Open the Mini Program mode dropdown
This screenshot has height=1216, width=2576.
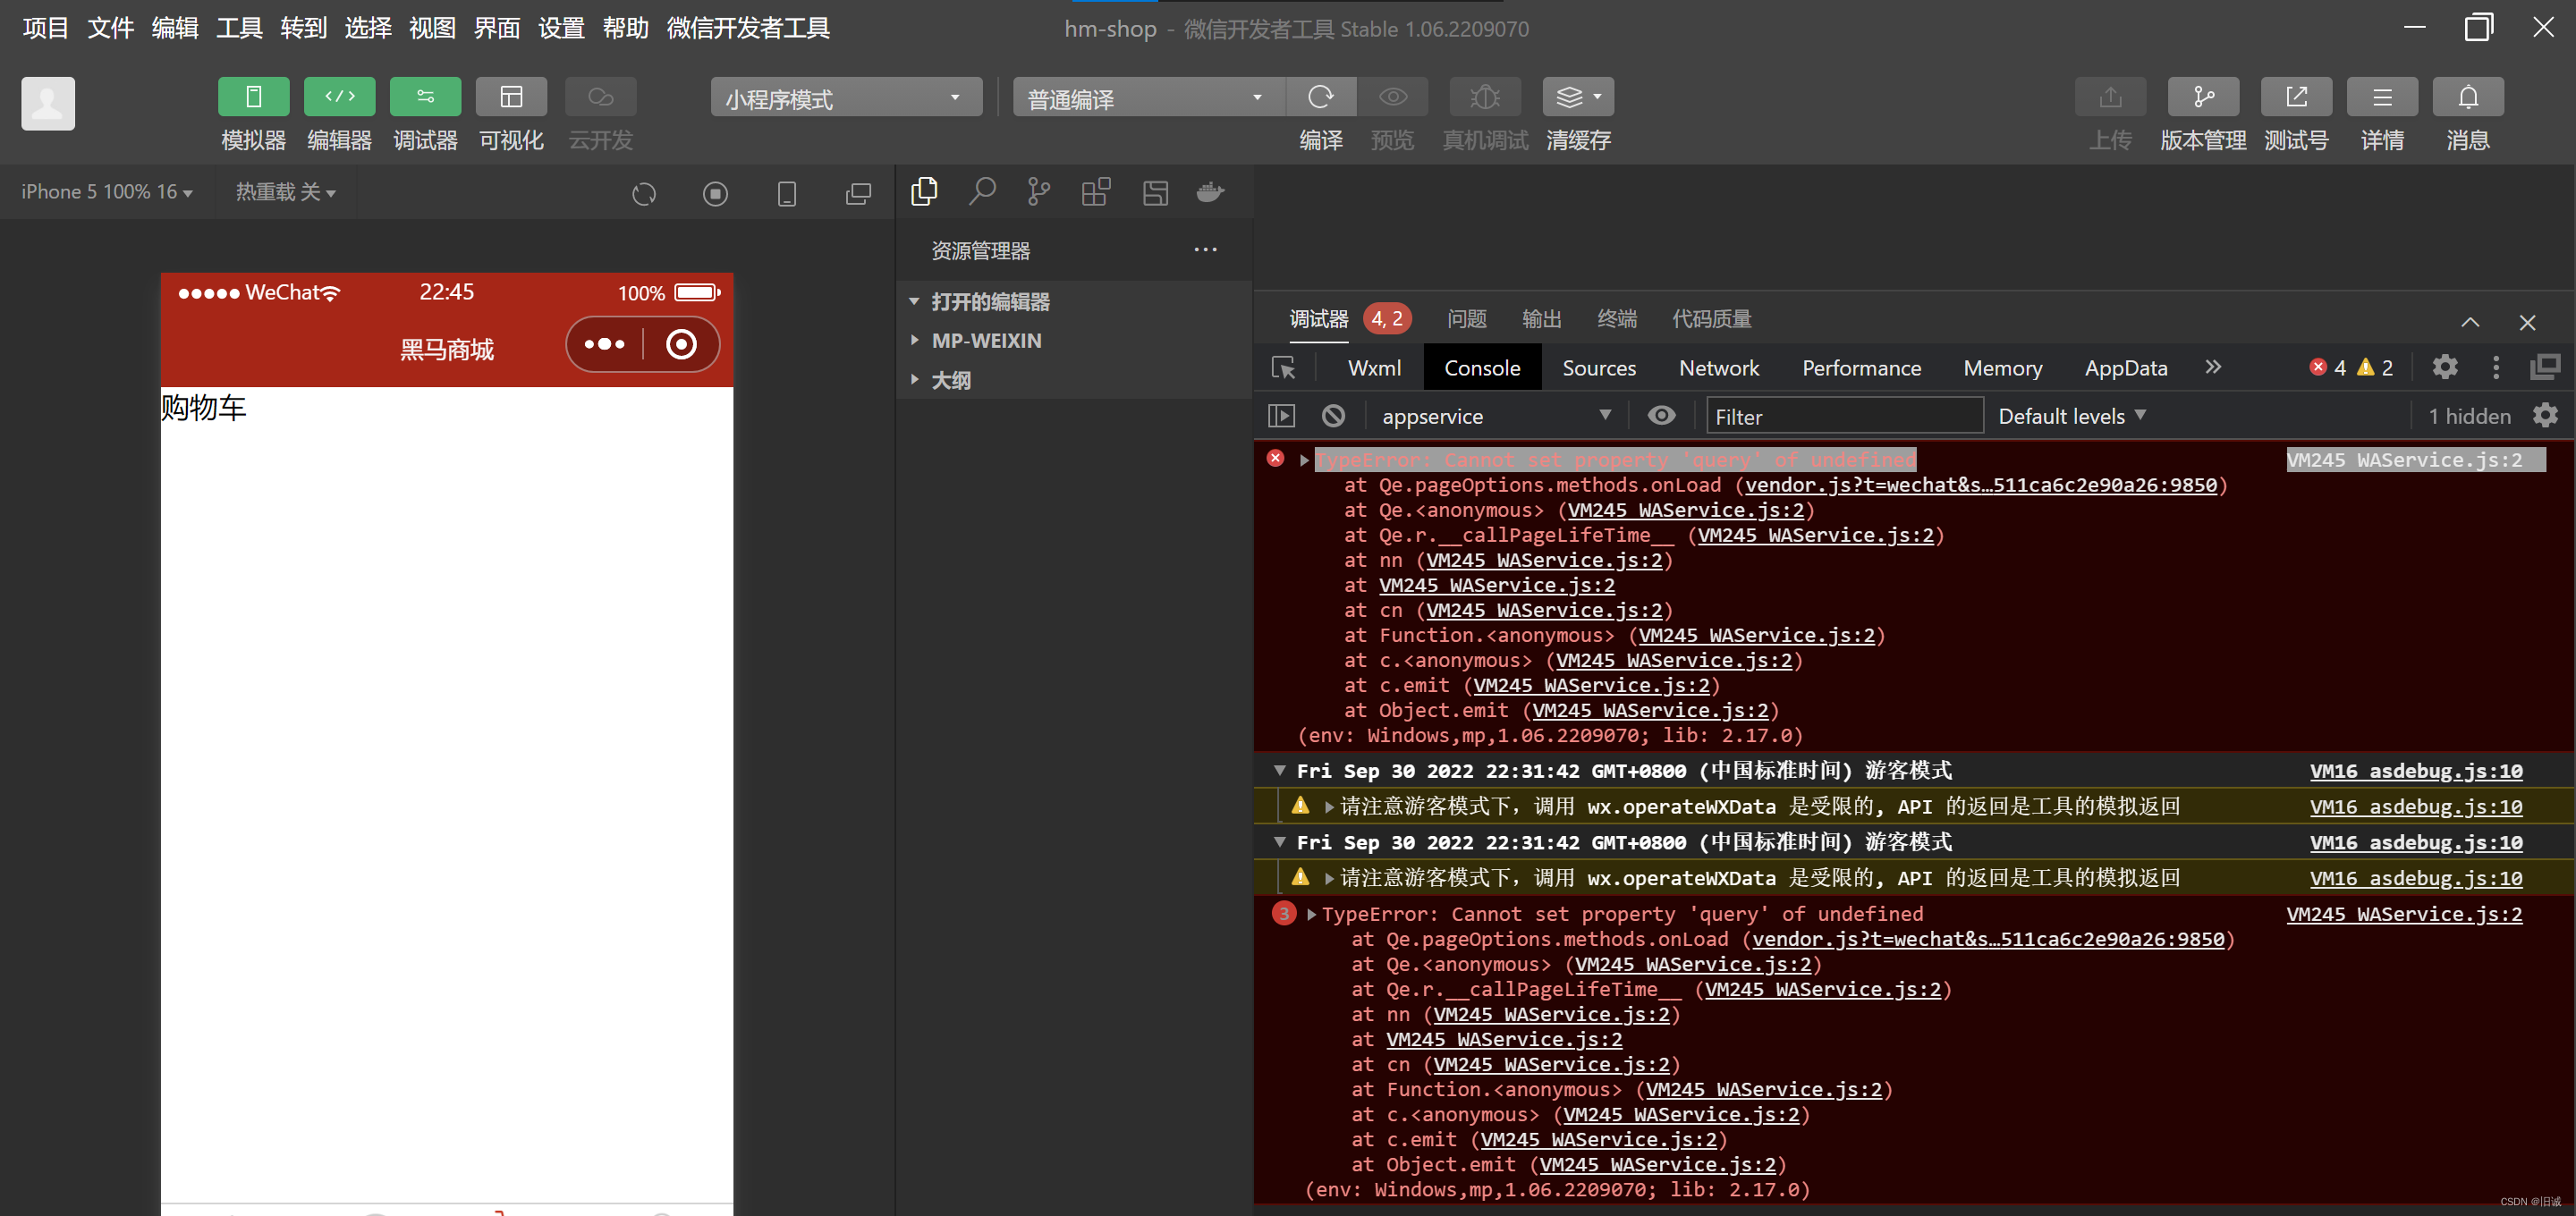pos(845,98)
